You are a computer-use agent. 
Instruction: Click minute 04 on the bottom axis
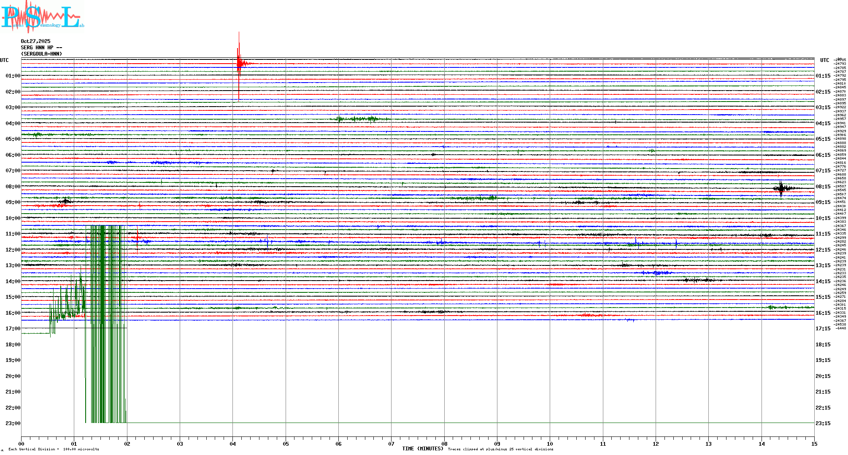233,444
